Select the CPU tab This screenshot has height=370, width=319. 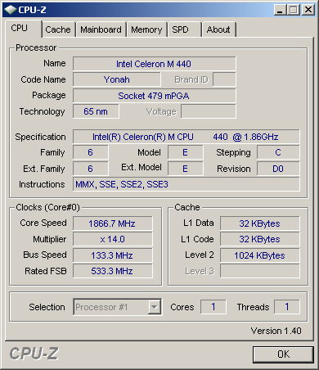24,29
